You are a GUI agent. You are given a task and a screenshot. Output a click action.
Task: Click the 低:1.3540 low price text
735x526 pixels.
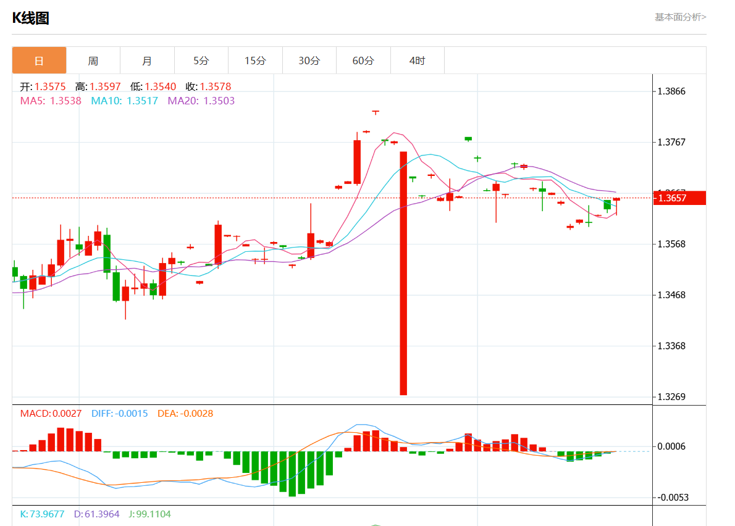(x=153, y=86)
